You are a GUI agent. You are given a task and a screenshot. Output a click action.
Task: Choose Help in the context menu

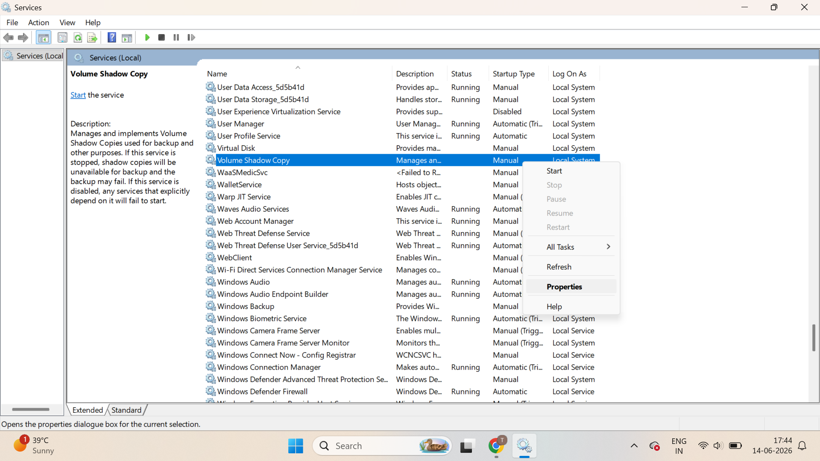pyautogui.click(x=571, y=306)
